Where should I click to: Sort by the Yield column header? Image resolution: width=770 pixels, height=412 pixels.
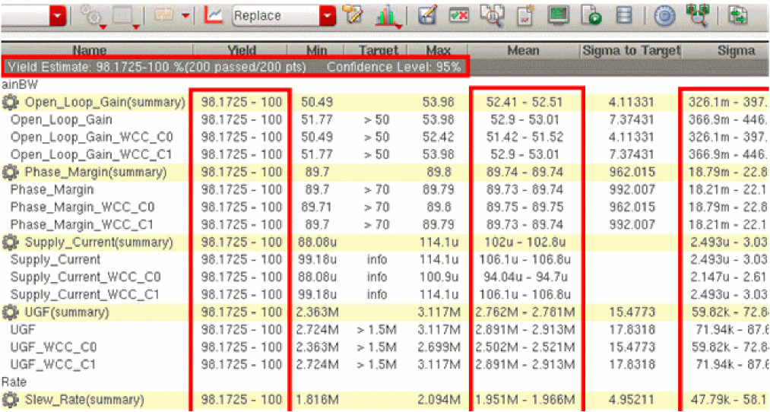(241, 50)
